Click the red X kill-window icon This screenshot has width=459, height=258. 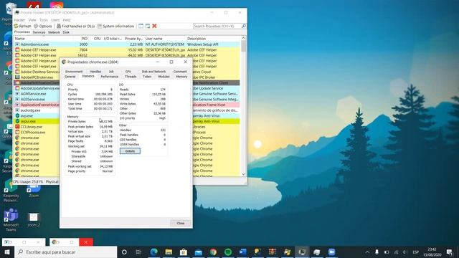pos(154,26)
